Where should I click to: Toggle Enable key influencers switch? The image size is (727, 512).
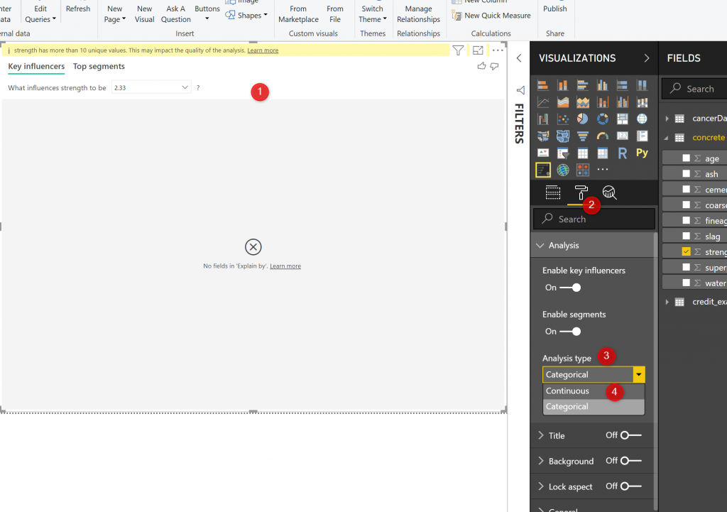point(569,288)
